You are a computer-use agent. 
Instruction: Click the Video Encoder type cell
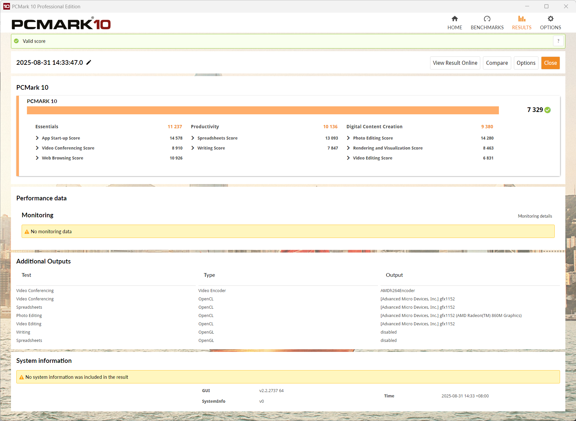click(x=212, y=291)
